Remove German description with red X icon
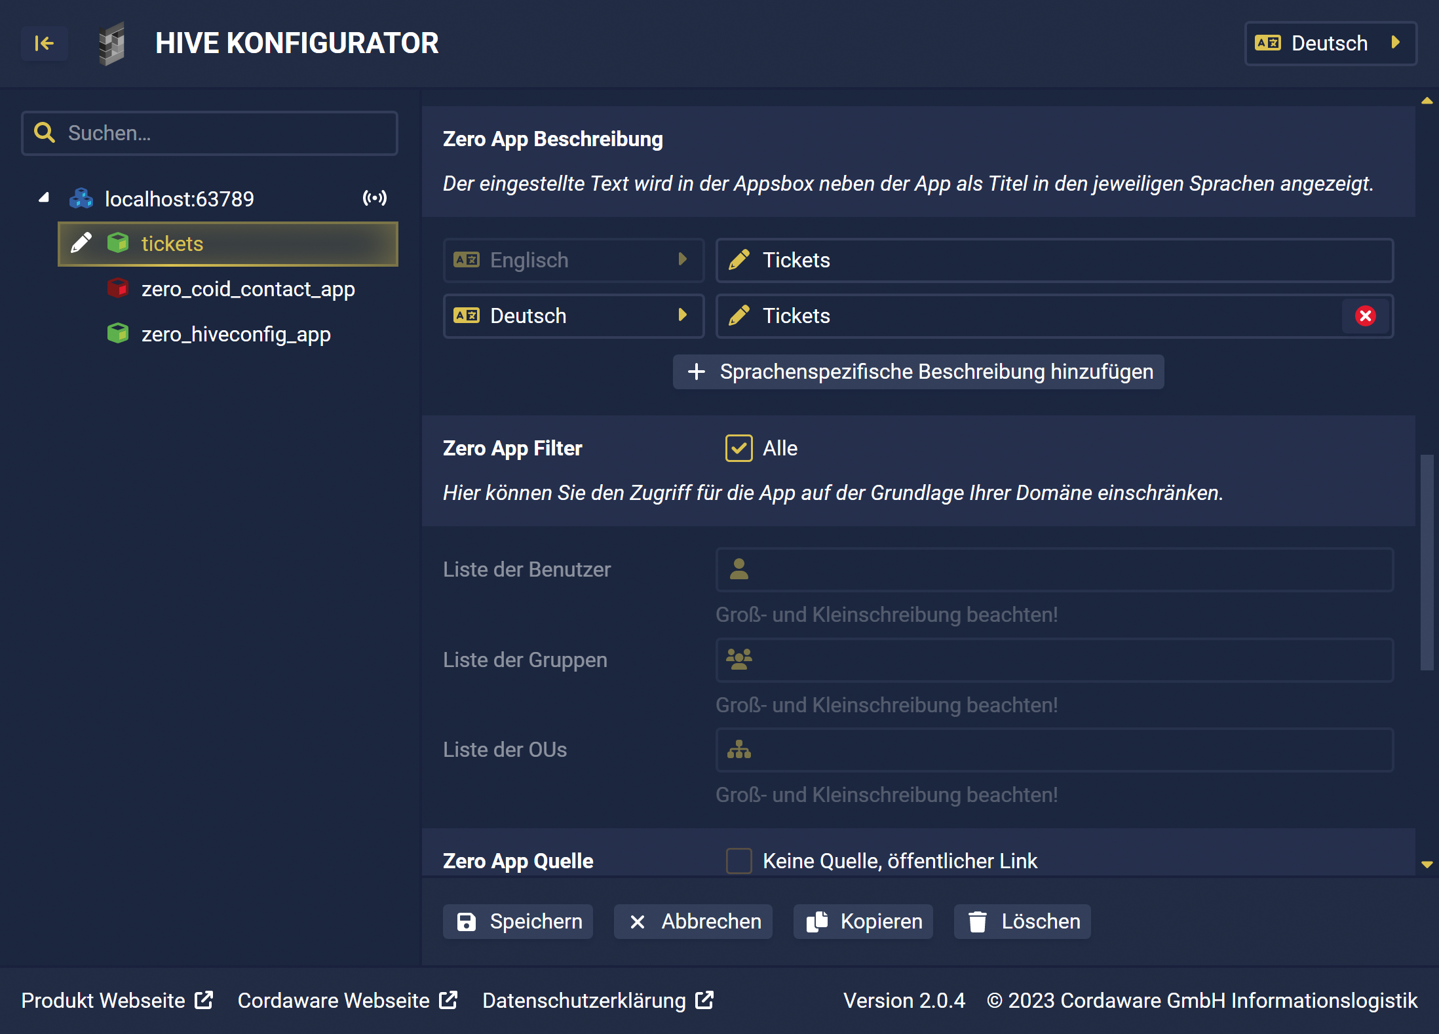 coord(1365,316)
